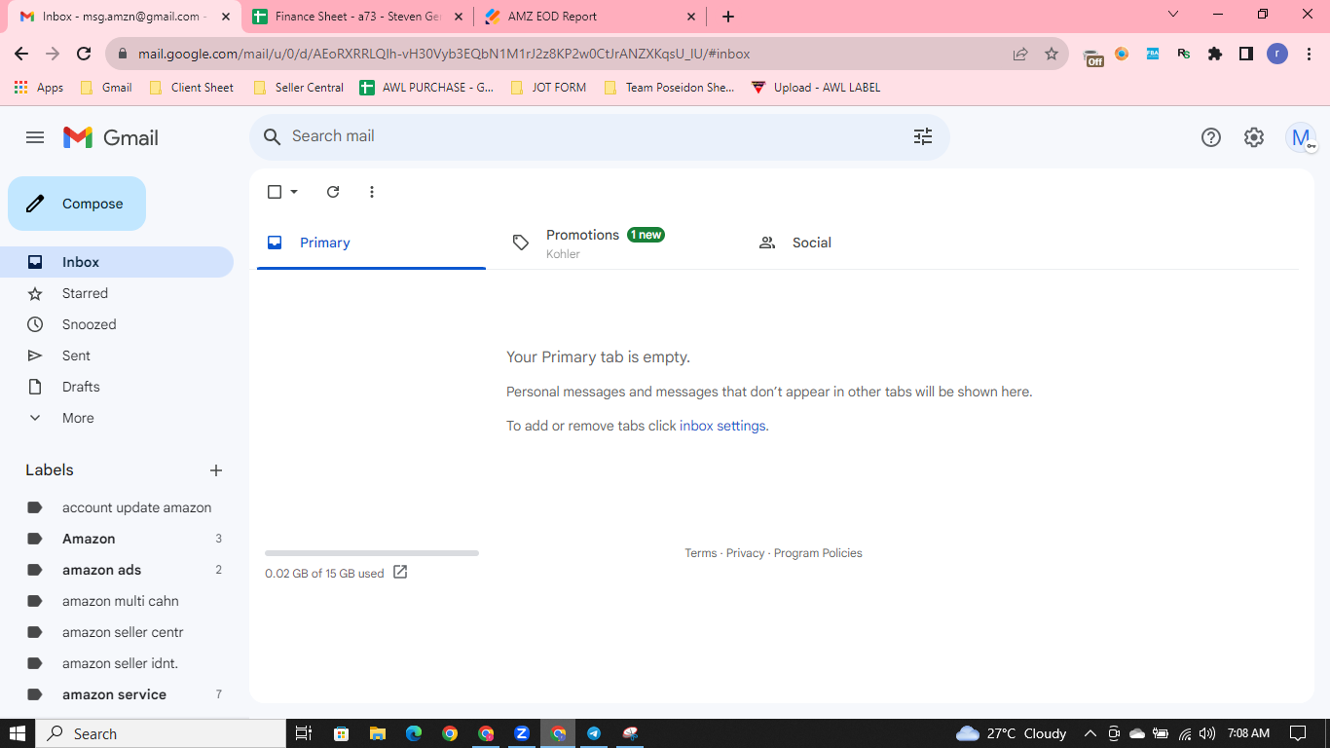Expand the More sidebar section
The width and height of the screenshot is (1330, 748).
117,418
